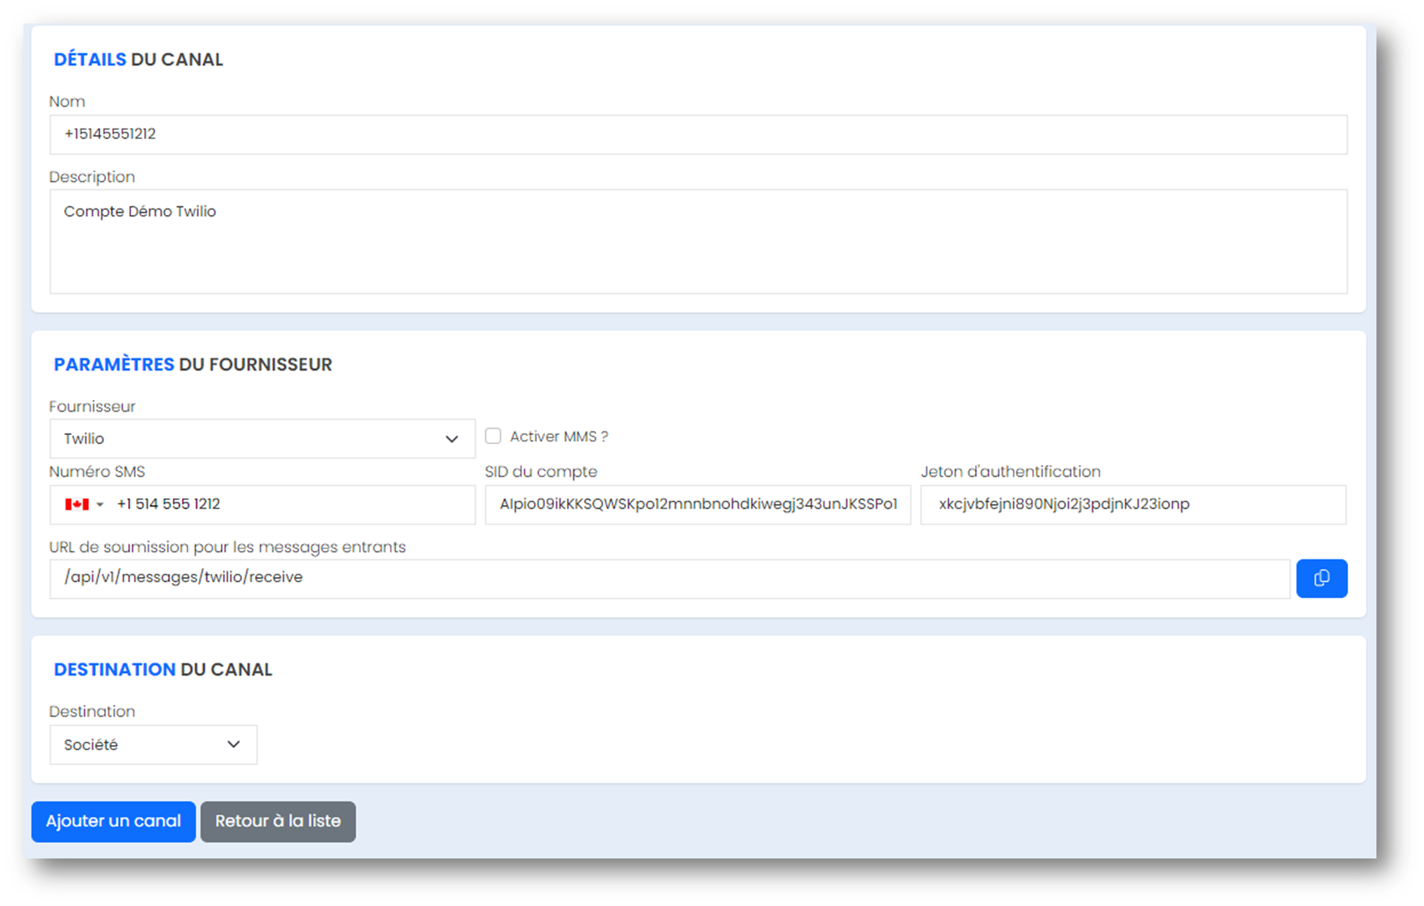Click the Ajouter un canal button
The image size is (1424, 906).
coord(113,821)
